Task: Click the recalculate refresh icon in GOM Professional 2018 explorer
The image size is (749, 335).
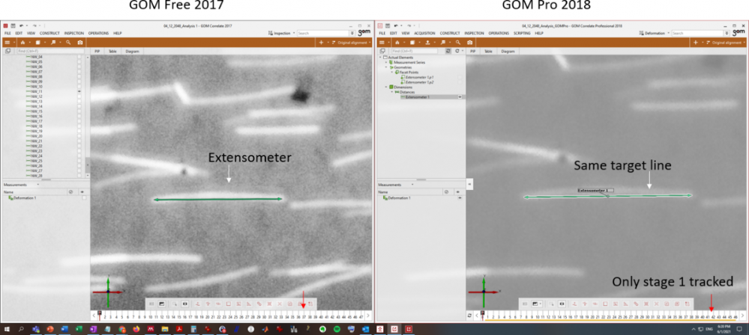Action: click(x=457, y=51)
